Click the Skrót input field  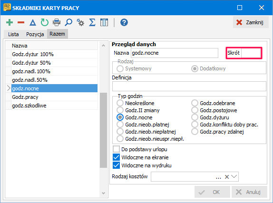pyautogui.click(x=251, y=53)
